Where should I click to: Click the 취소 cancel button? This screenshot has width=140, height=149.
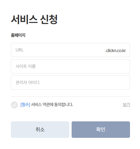(40, 130)
